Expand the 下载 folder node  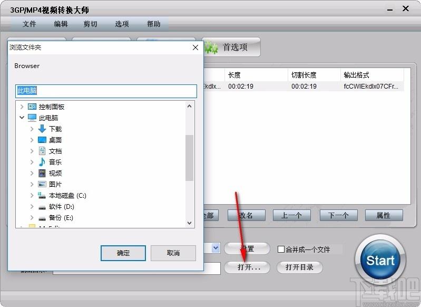tap(32, 129)
